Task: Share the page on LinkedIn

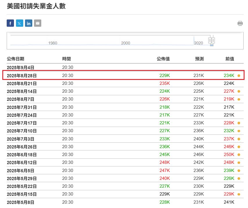Action: coord(28,23)
